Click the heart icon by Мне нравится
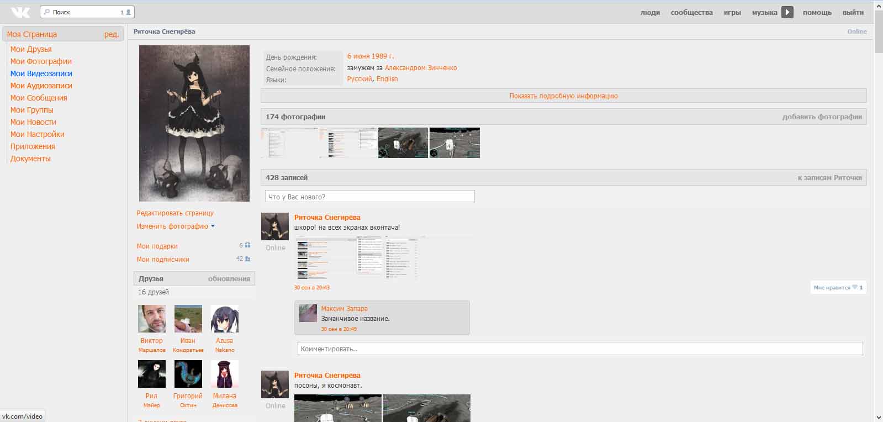Image resolution: width=883 pixels, height=422 pixels. pyautogui.click(x=855, y=287)
